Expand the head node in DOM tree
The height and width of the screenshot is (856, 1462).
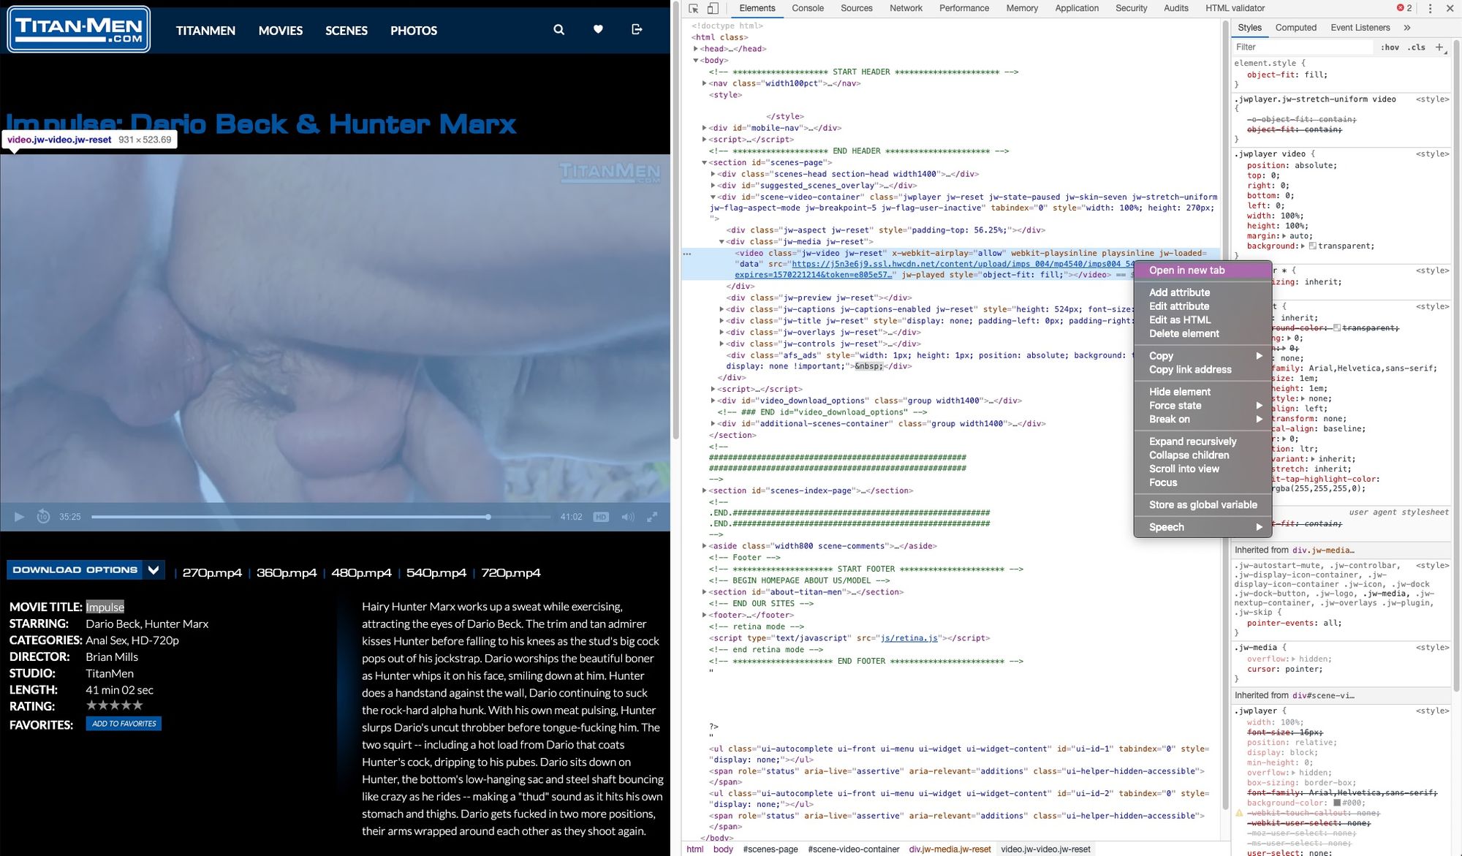(696, 49)
